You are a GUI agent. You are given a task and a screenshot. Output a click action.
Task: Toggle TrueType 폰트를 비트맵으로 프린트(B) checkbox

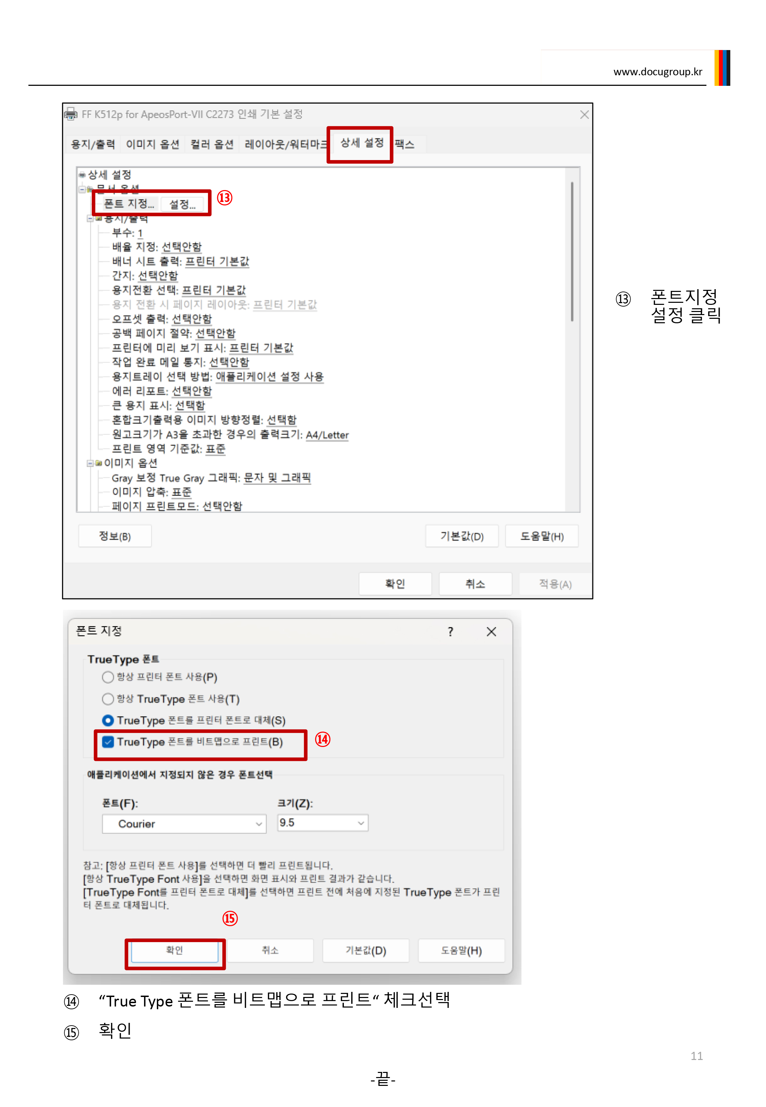coord(108,742)
